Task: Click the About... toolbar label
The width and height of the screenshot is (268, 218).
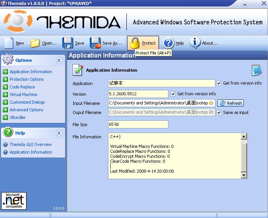Action: (210, 43)
